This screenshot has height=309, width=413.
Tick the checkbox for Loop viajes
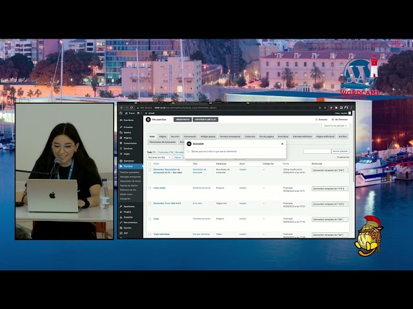(x=150, y=188)
